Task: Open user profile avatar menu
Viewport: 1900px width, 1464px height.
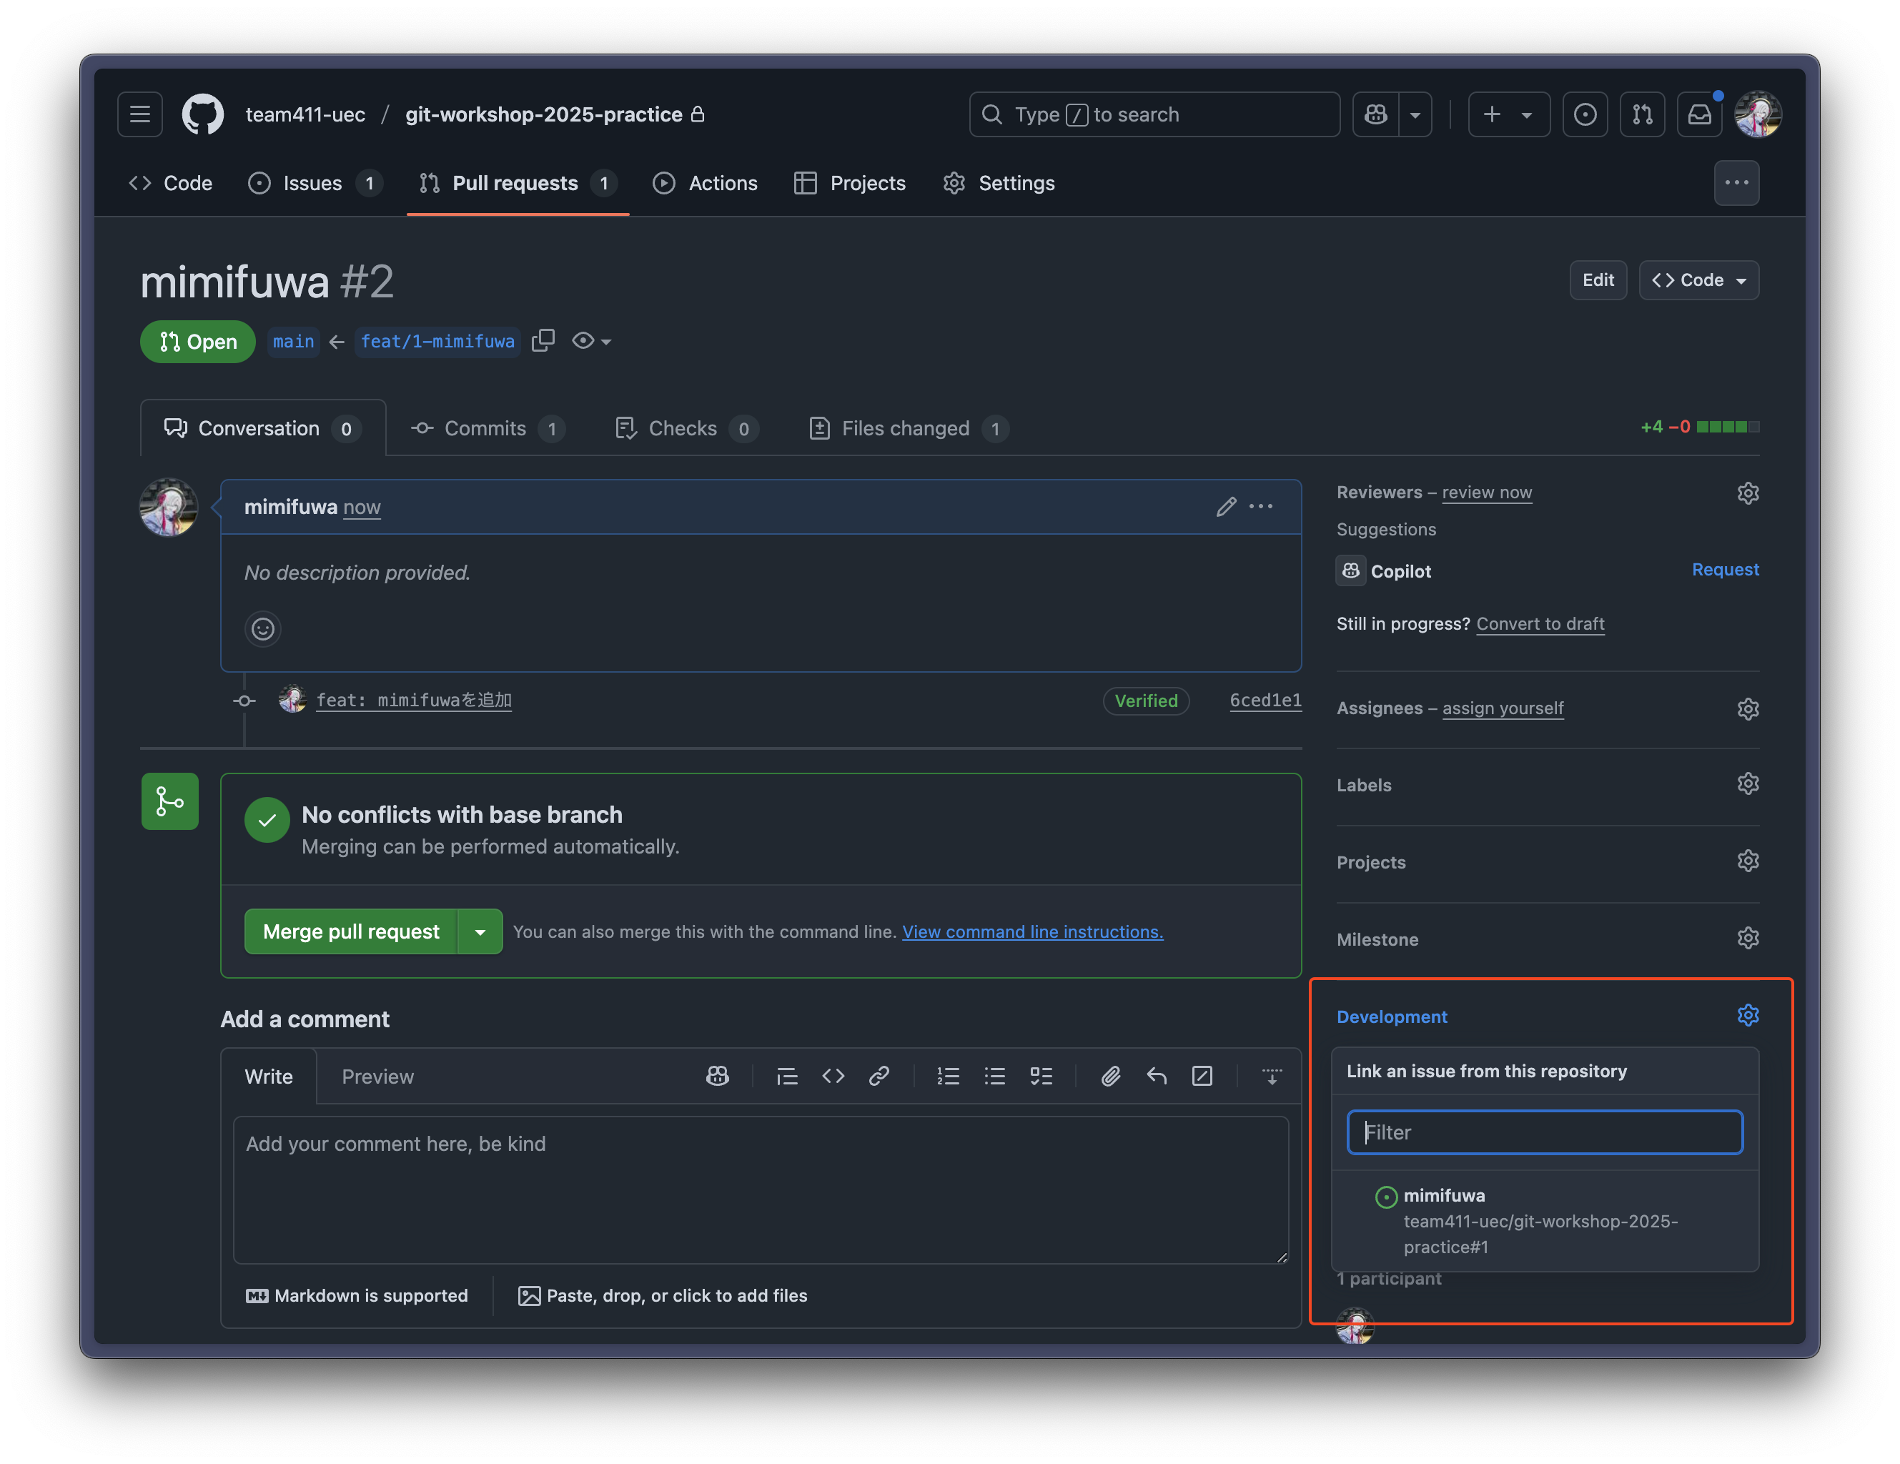Action: pyautogui.click(x=1757, y=114)
